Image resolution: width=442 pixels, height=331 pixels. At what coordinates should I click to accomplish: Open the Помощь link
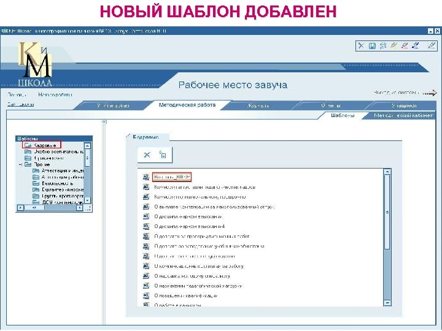(17, 95)
